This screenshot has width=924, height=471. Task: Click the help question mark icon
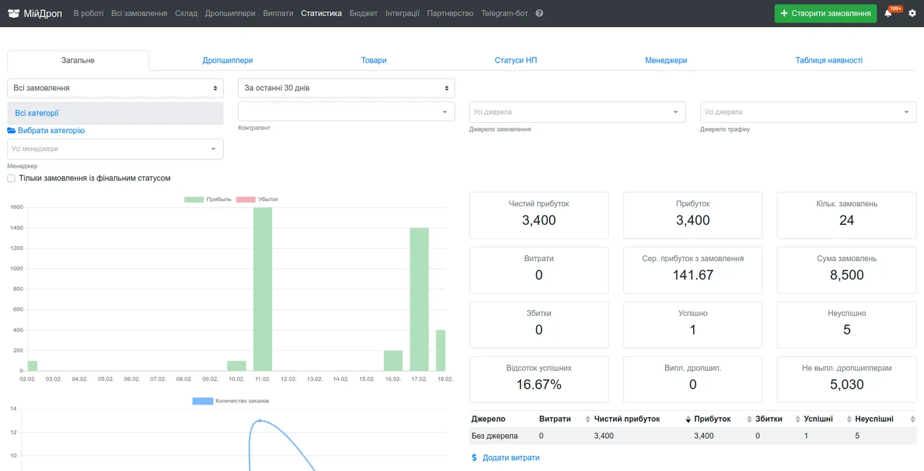(539, 13)
